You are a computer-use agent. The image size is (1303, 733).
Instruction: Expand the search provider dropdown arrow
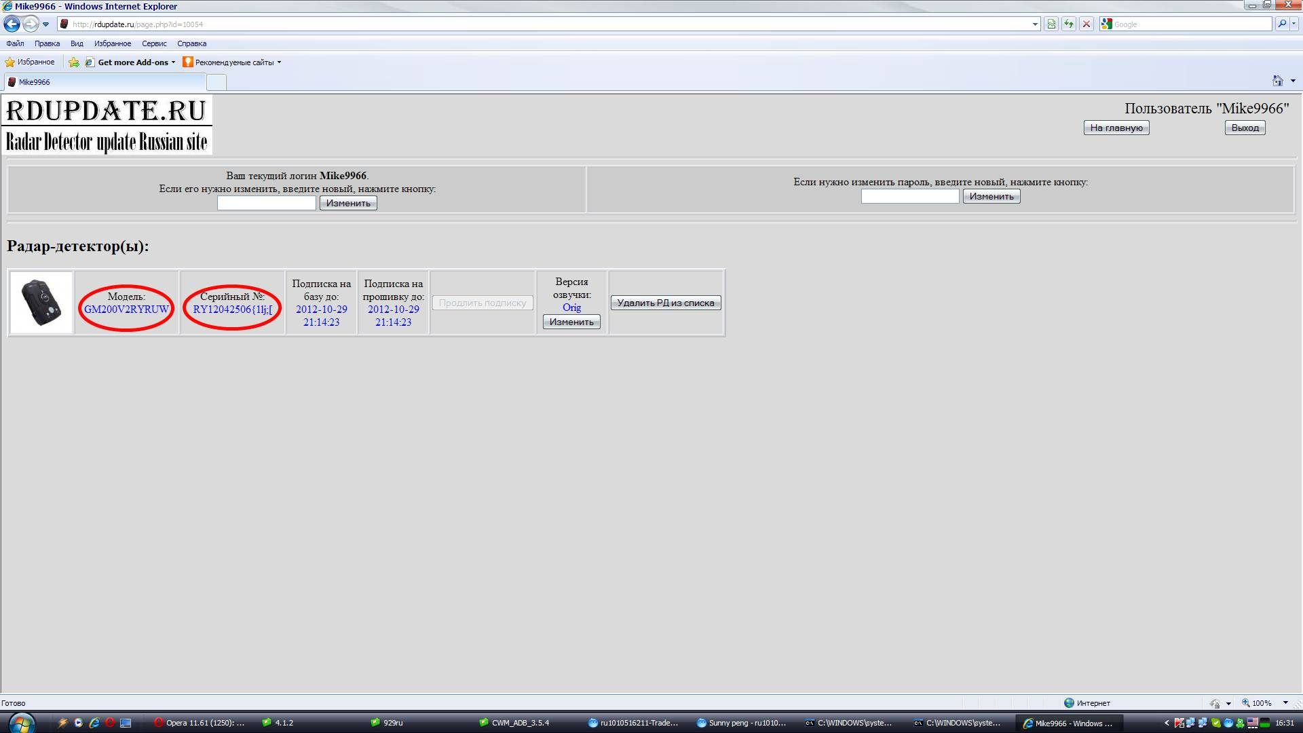pyautogui.click(x=1294, y=24)
